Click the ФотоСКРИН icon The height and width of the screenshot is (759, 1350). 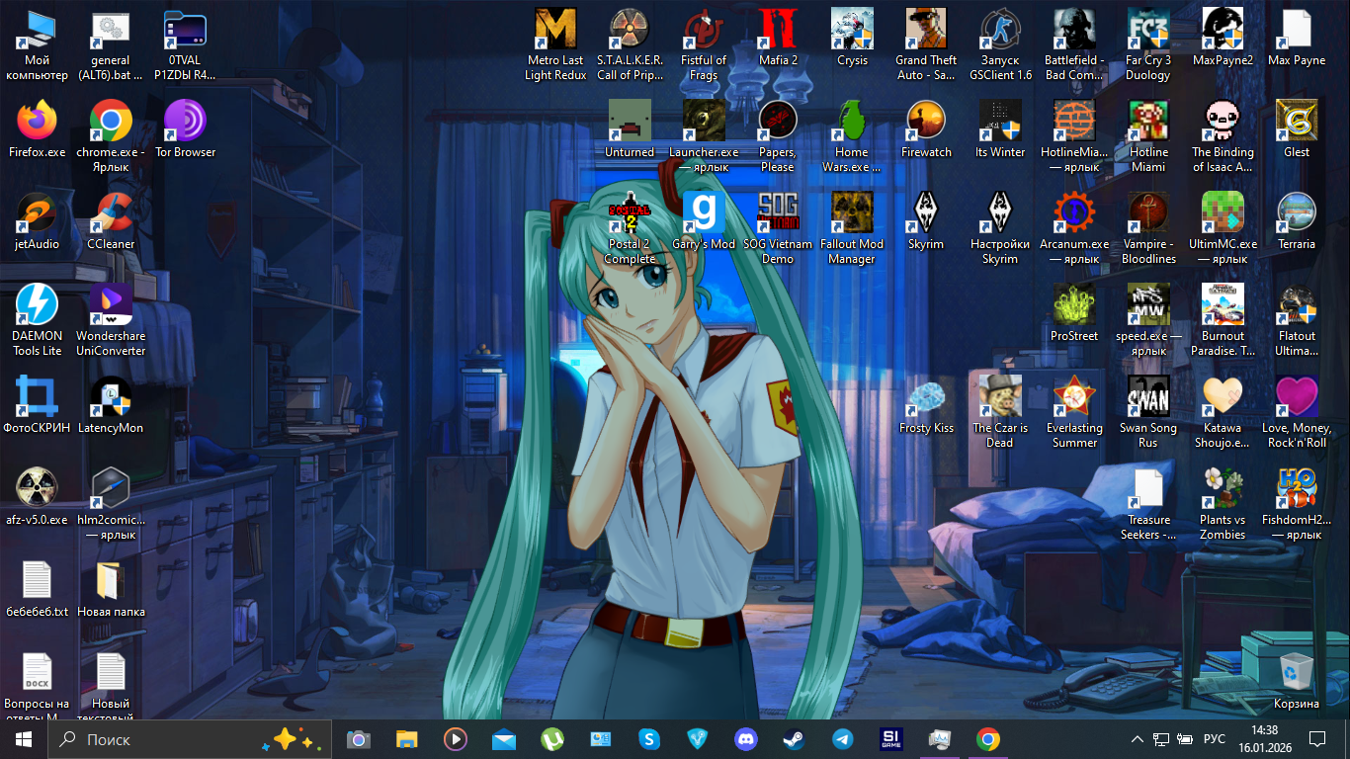point(37,406)
